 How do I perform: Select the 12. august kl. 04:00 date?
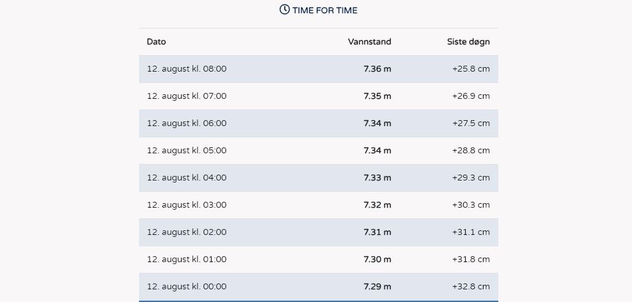[187, 178]
